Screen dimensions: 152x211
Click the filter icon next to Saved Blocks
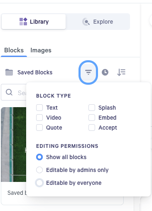pyautogui.click(x=88, y=72)
